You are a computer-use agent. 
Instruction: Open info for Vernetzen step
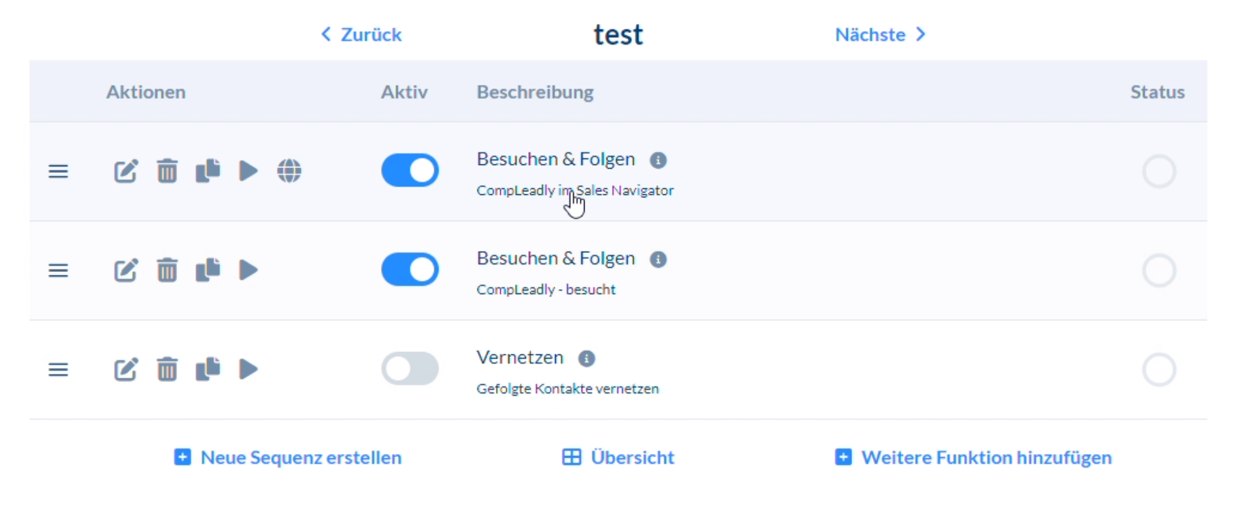tap(586, 359)
